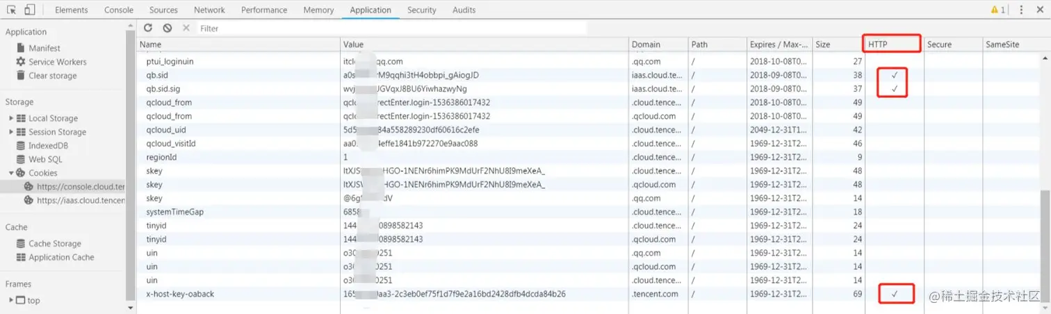This screenshot has height=314, width=1051.
Task: Click the HTTP checkmark for qb.sid
Action: 895,75
